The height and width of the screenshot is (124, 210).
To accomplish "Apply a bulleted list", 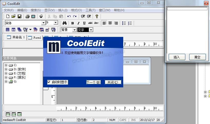I will [x=124, y=23].
